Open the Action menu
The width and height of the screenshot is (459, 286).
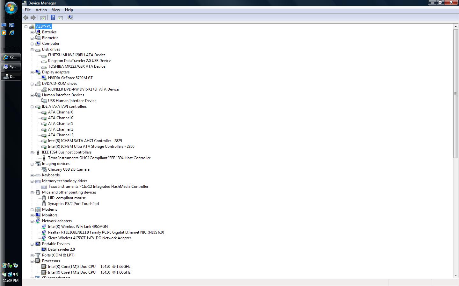click(41, 10)
